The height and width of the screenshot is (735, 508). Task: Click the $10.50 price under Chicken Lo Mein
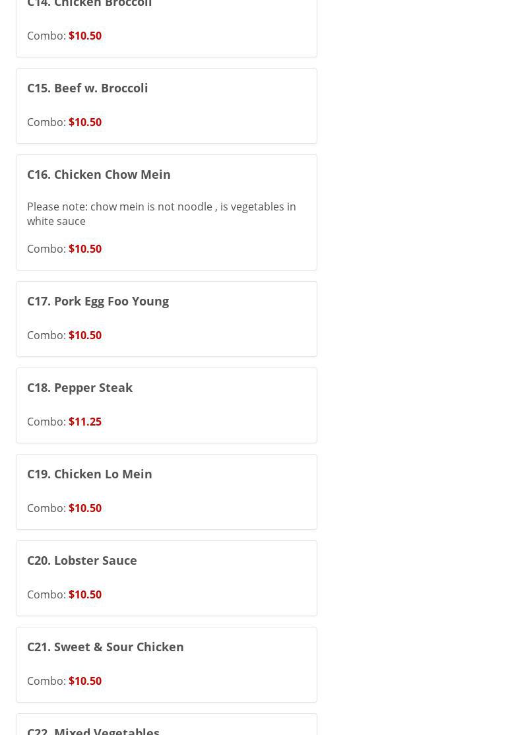pos(85,508)
